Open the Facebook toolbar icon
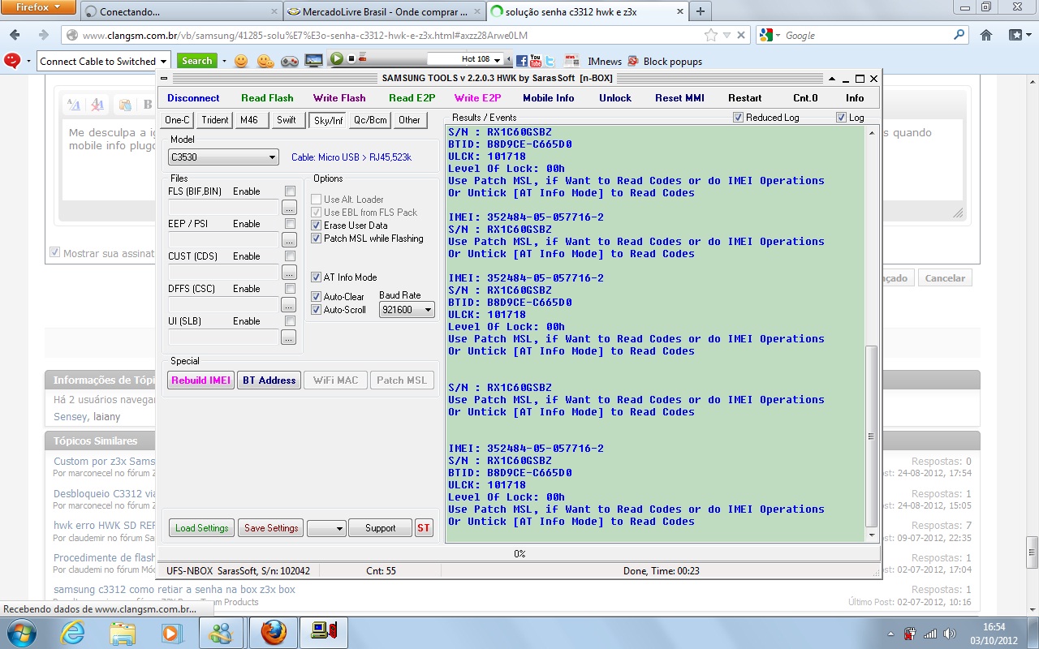 (x=522, y=61)
